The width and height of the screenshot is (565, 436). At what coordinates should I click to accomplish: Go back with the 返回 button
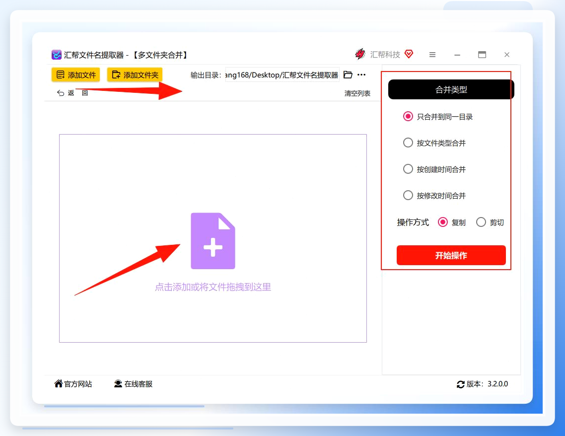click(72, 93)
